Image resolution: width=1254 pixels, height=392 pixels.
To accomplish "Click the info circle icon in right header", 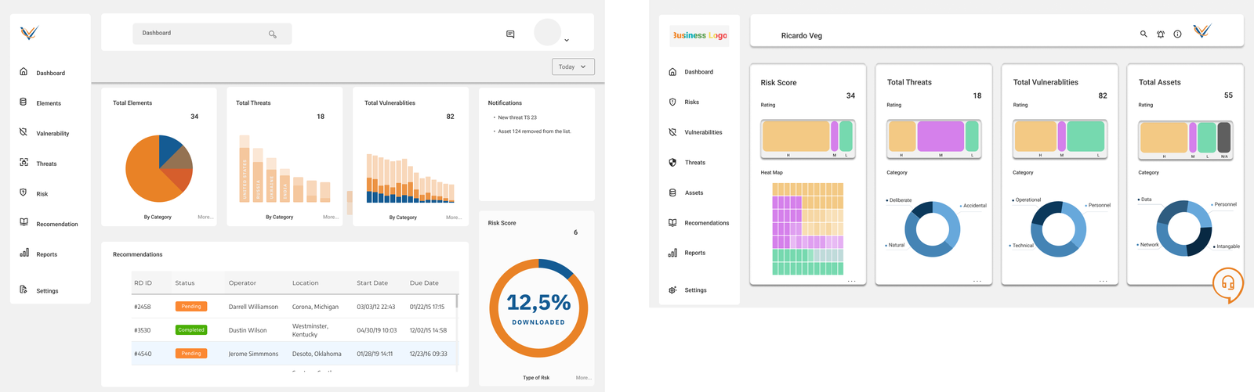I will coord(1177,34).
